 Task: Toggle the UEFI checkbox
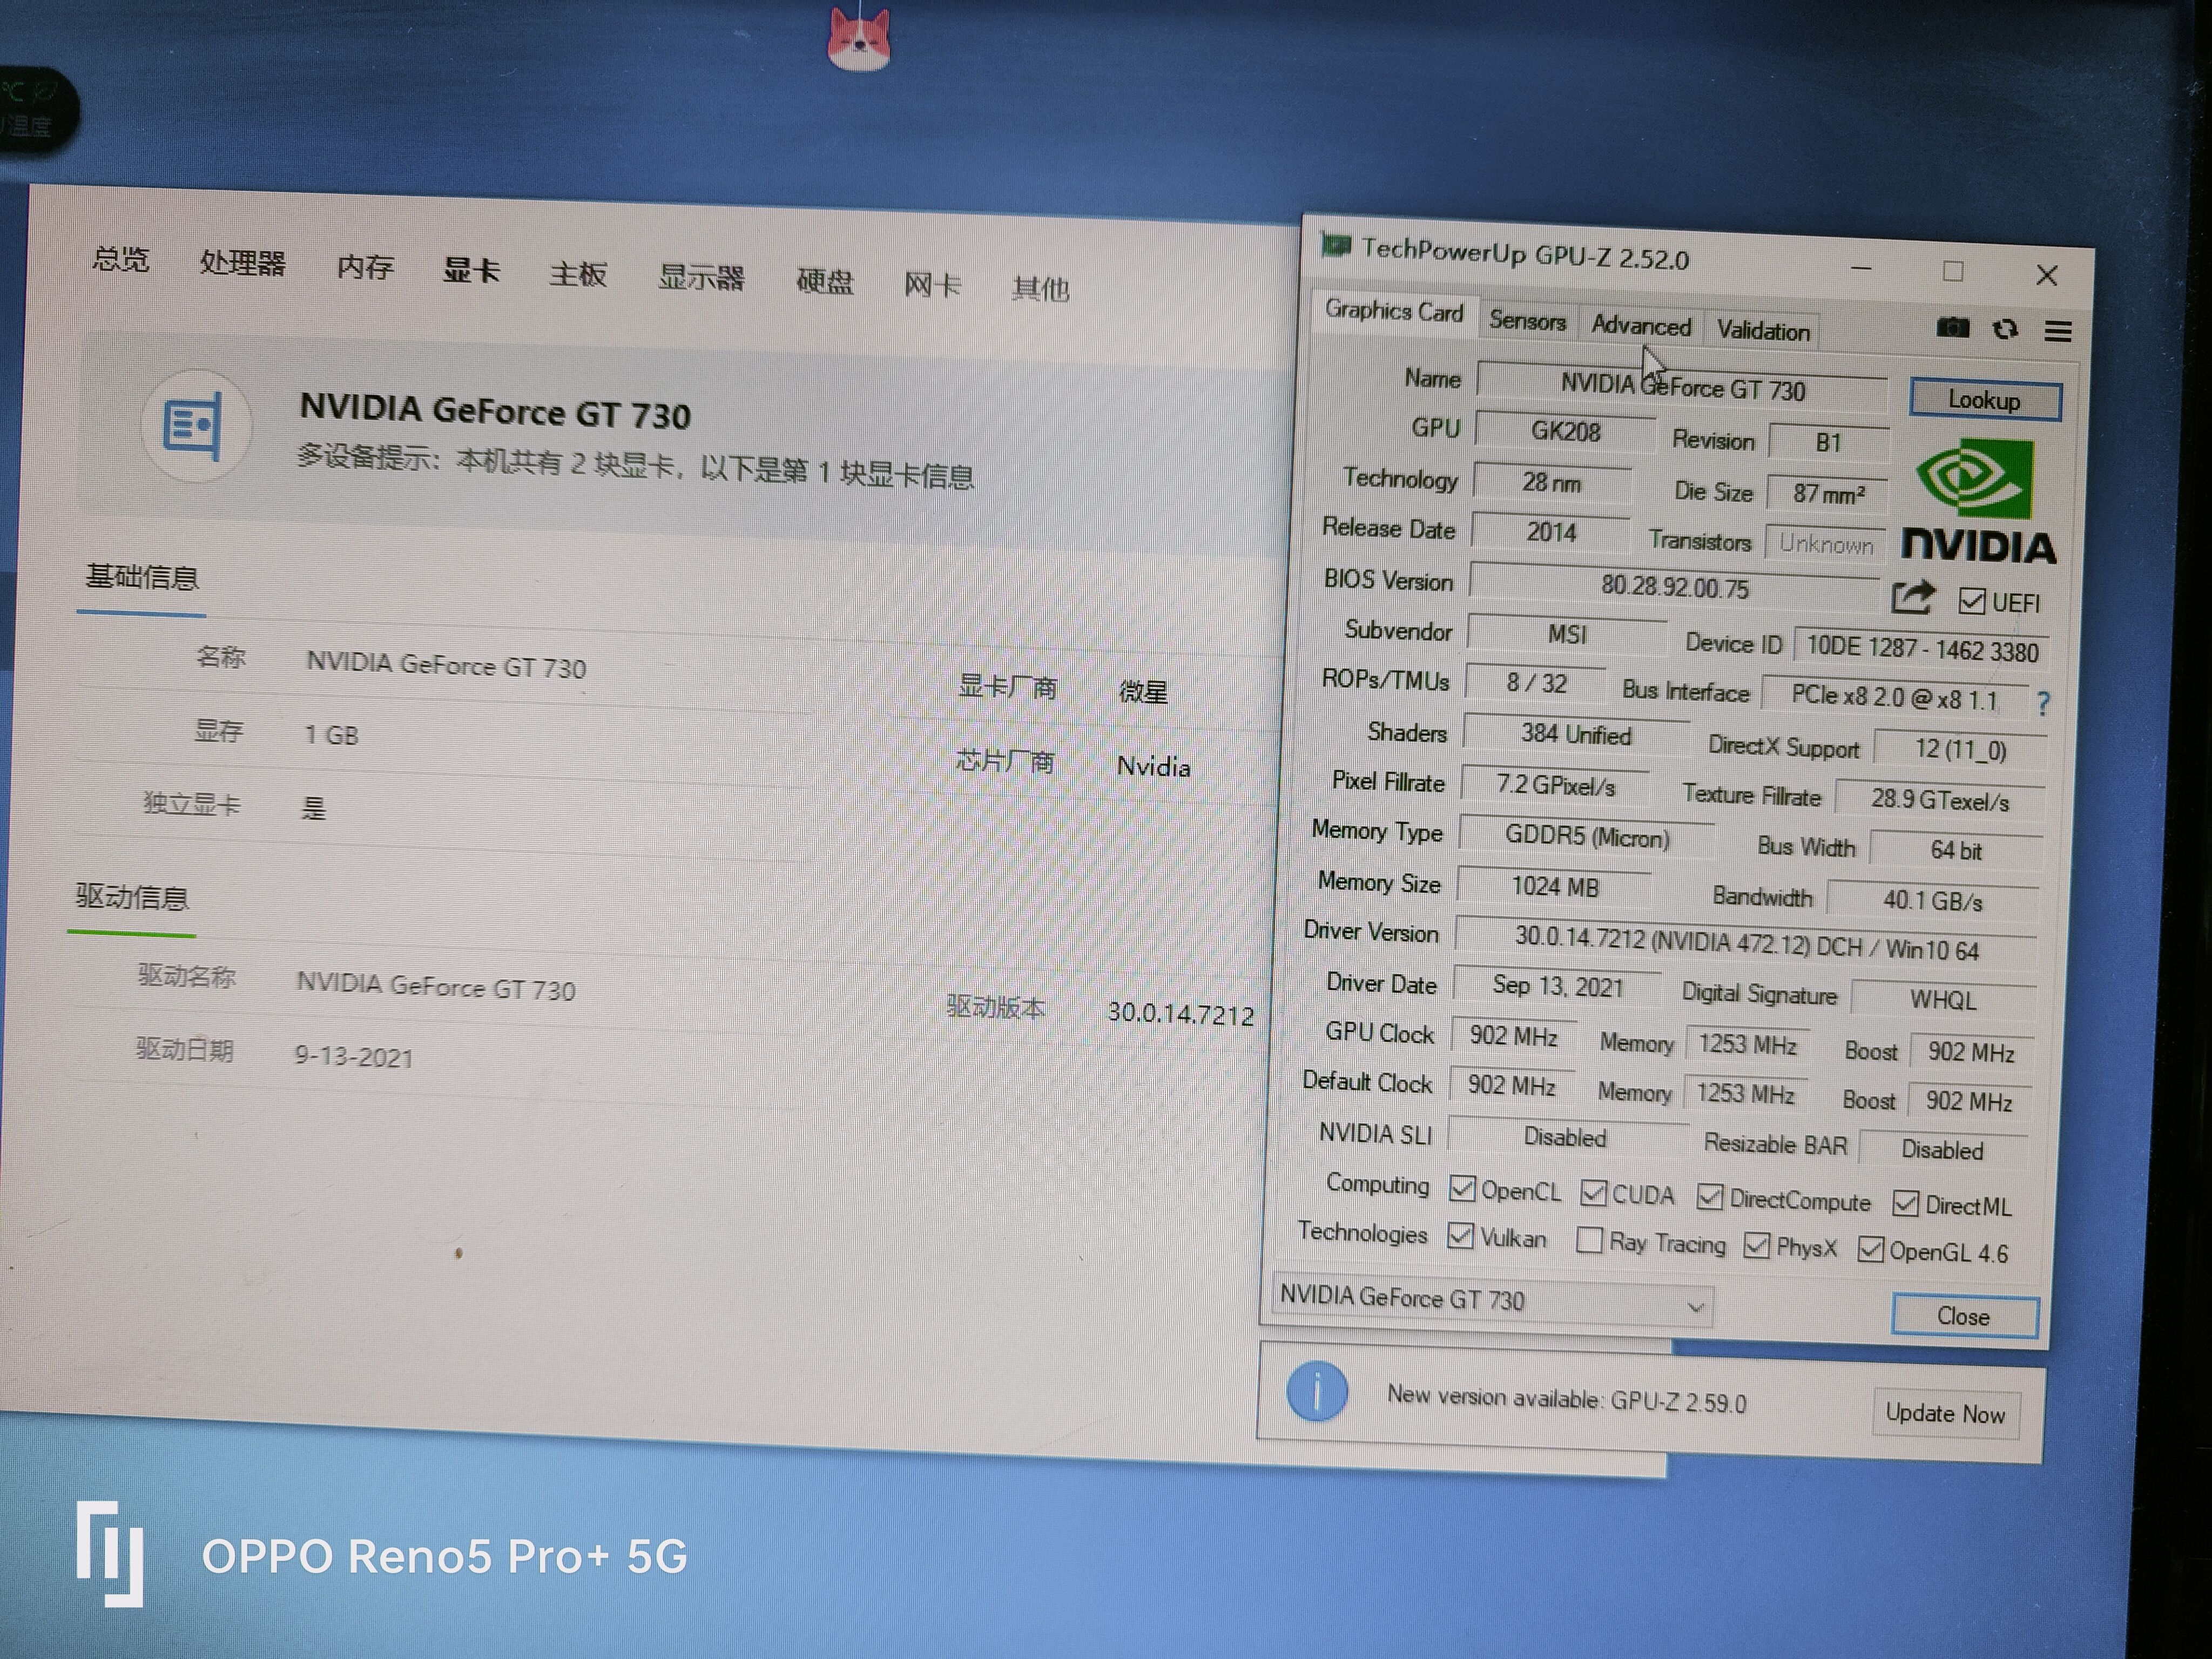pos(1972,601)
